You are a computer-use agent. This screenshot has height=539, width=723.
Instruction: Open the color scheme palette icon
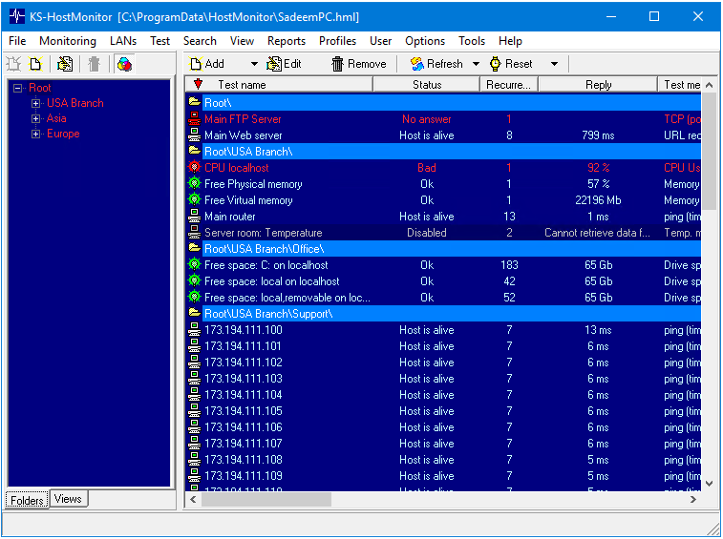pos(124,64)
